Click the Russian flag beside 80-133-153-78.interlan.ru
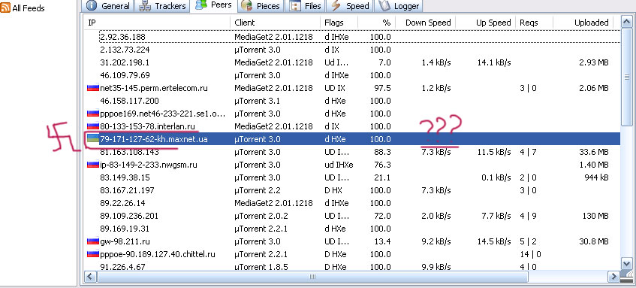This screenshot has width=636, height=288. point(93,126)
